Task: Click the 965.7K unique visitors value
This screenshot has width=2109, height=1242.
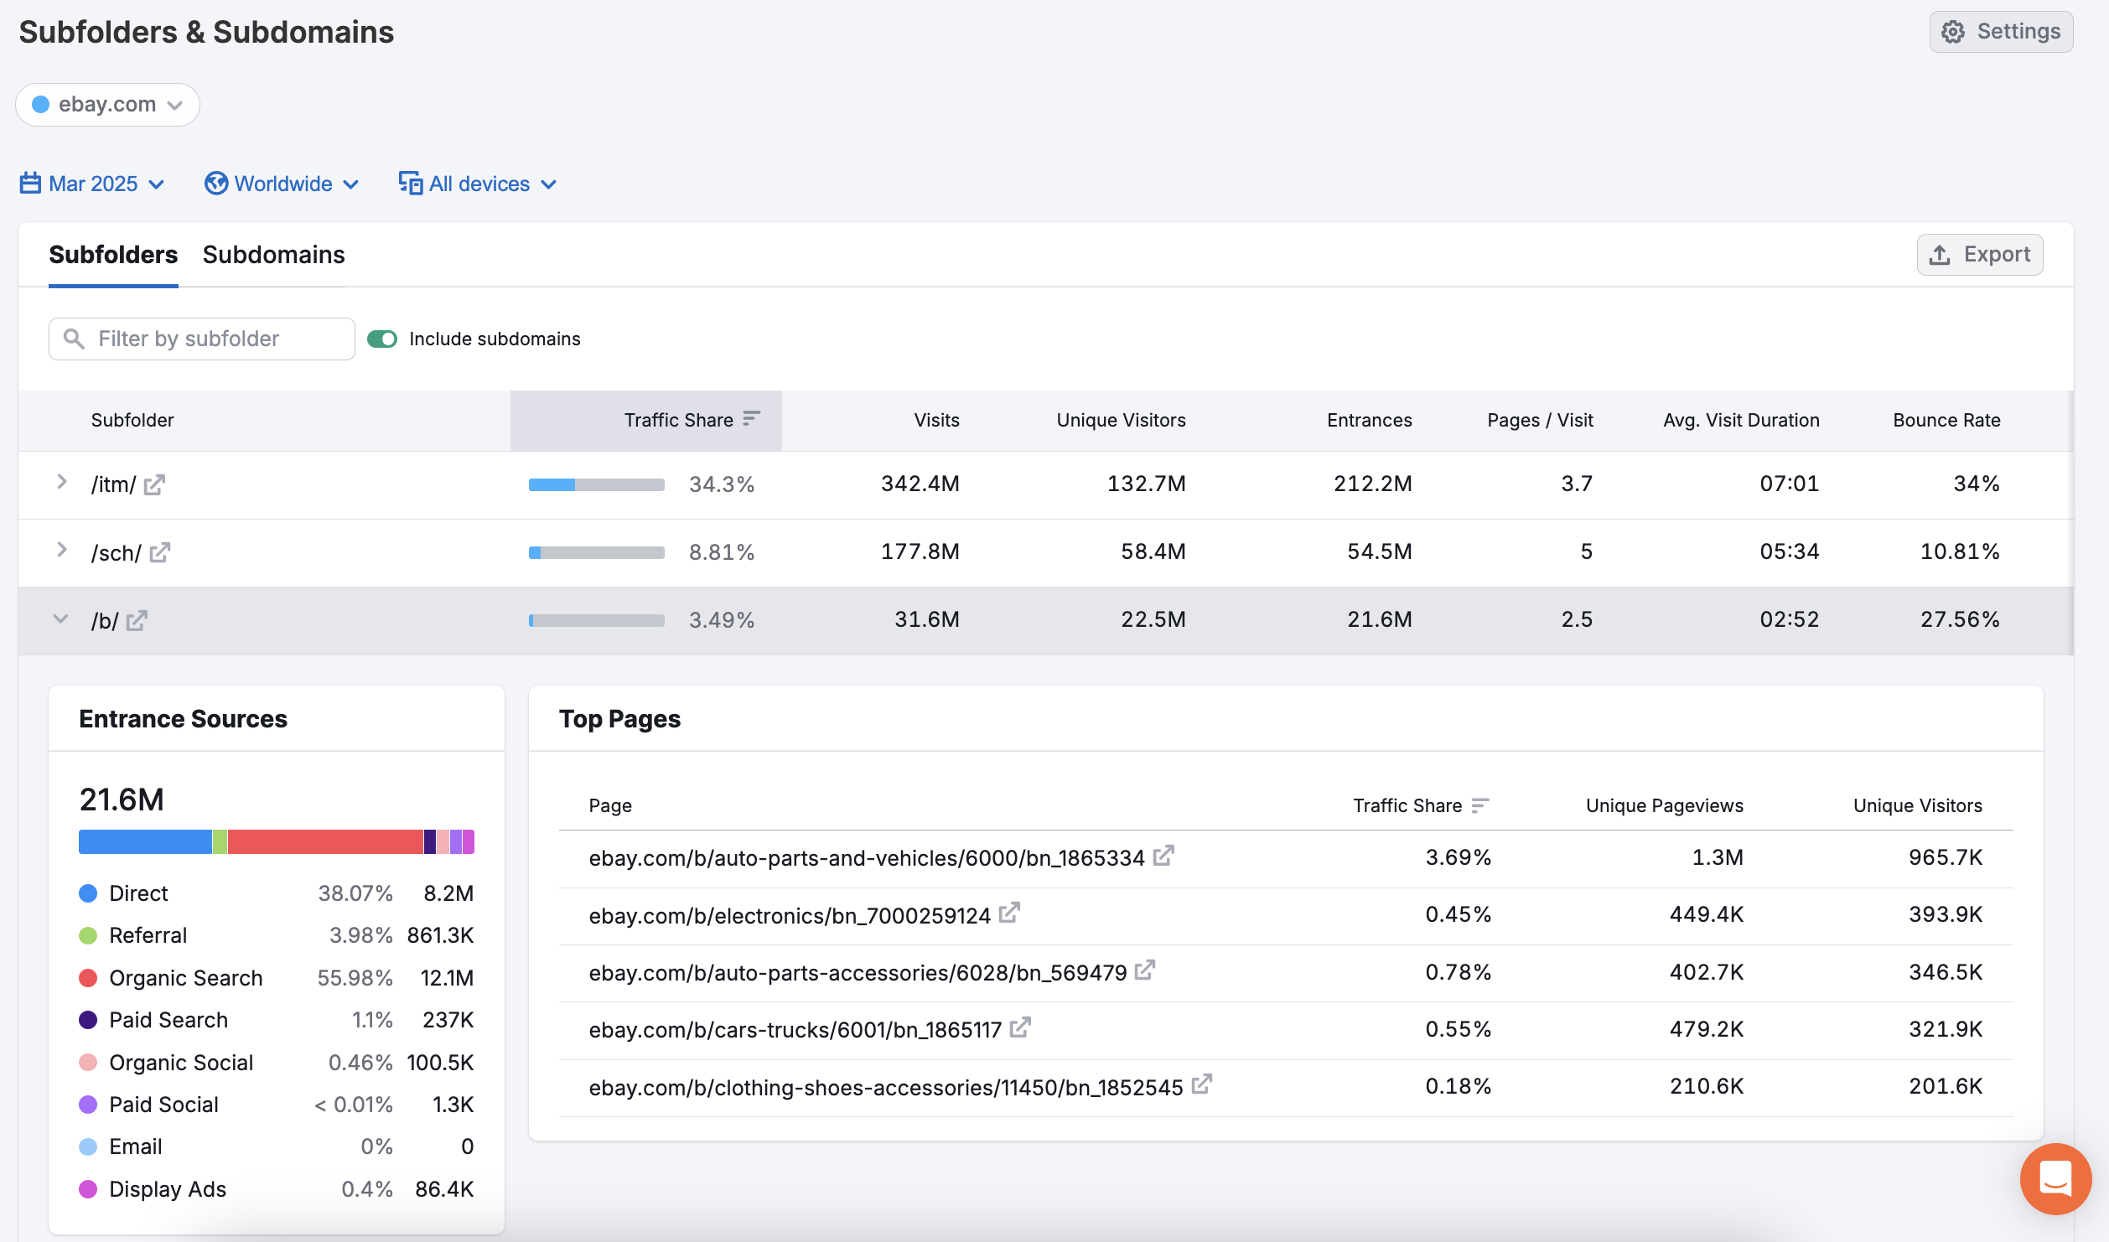Action: (x=1946, y=857)
